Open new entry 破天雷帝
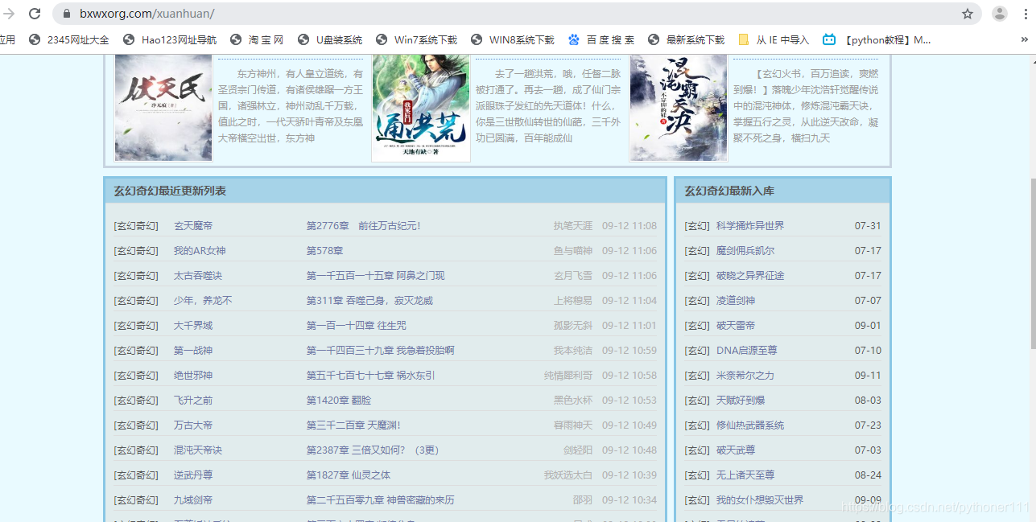 736,326
